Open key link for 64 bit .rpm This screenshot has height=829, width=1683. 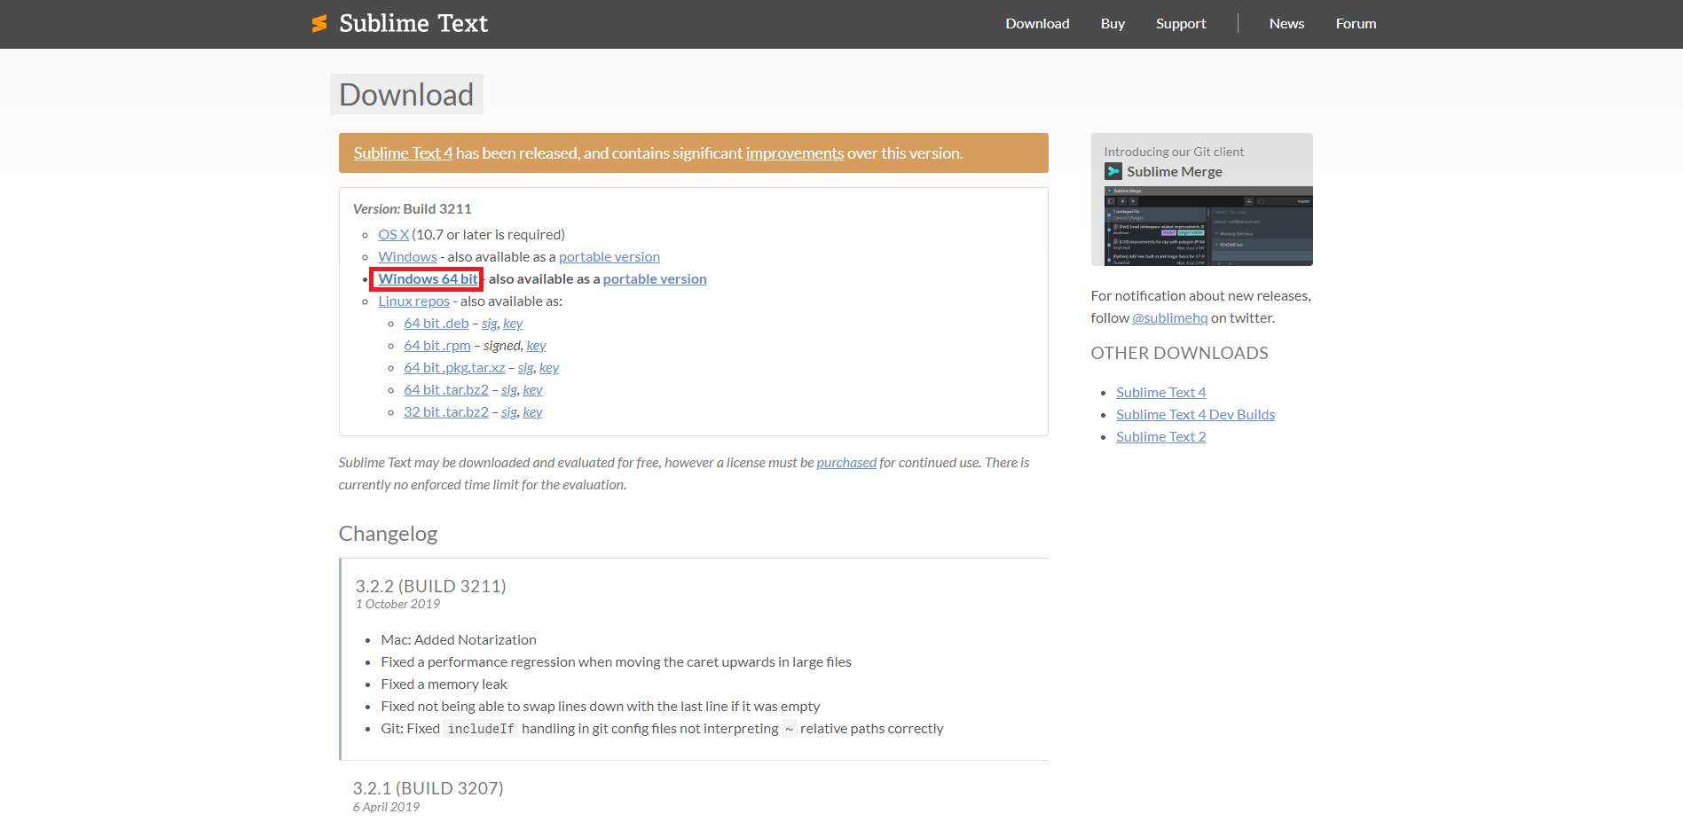tap(536, 346)
